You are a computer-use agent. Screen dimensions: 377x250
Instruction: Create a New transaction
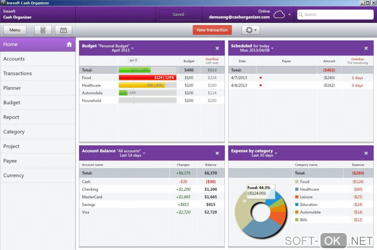pyautogui.click(x=212, y=30)
